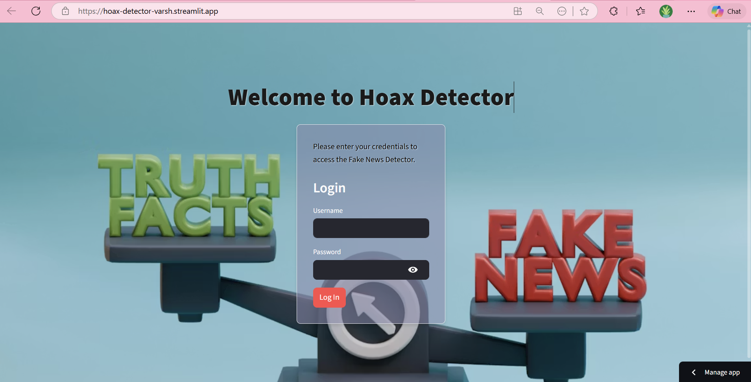Click the hoax-detector URL address bar
The image size is (751, 382).
click(148, 11)
